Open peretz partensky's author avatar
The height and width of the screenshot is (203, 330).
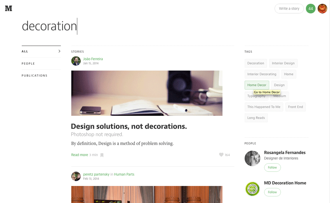[76, 176]
